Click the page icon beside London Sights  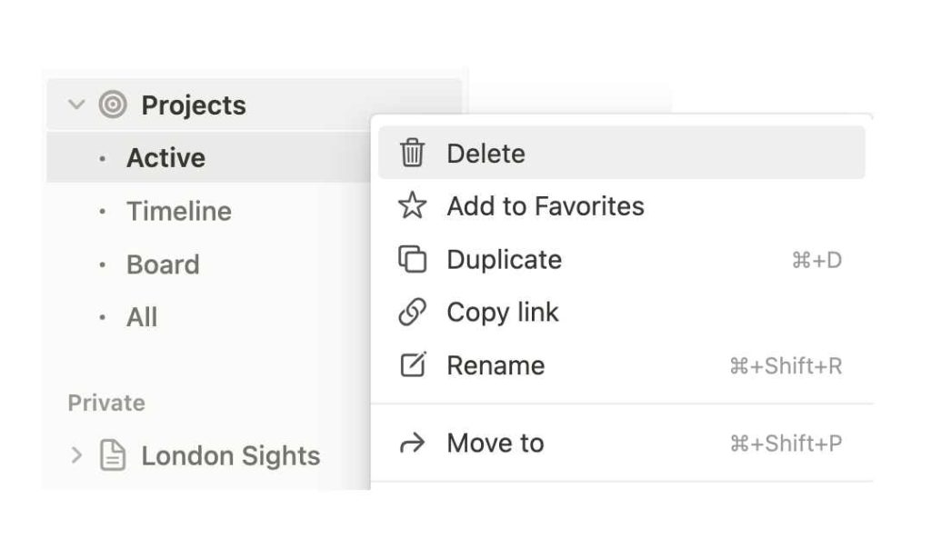coord(111,455)
